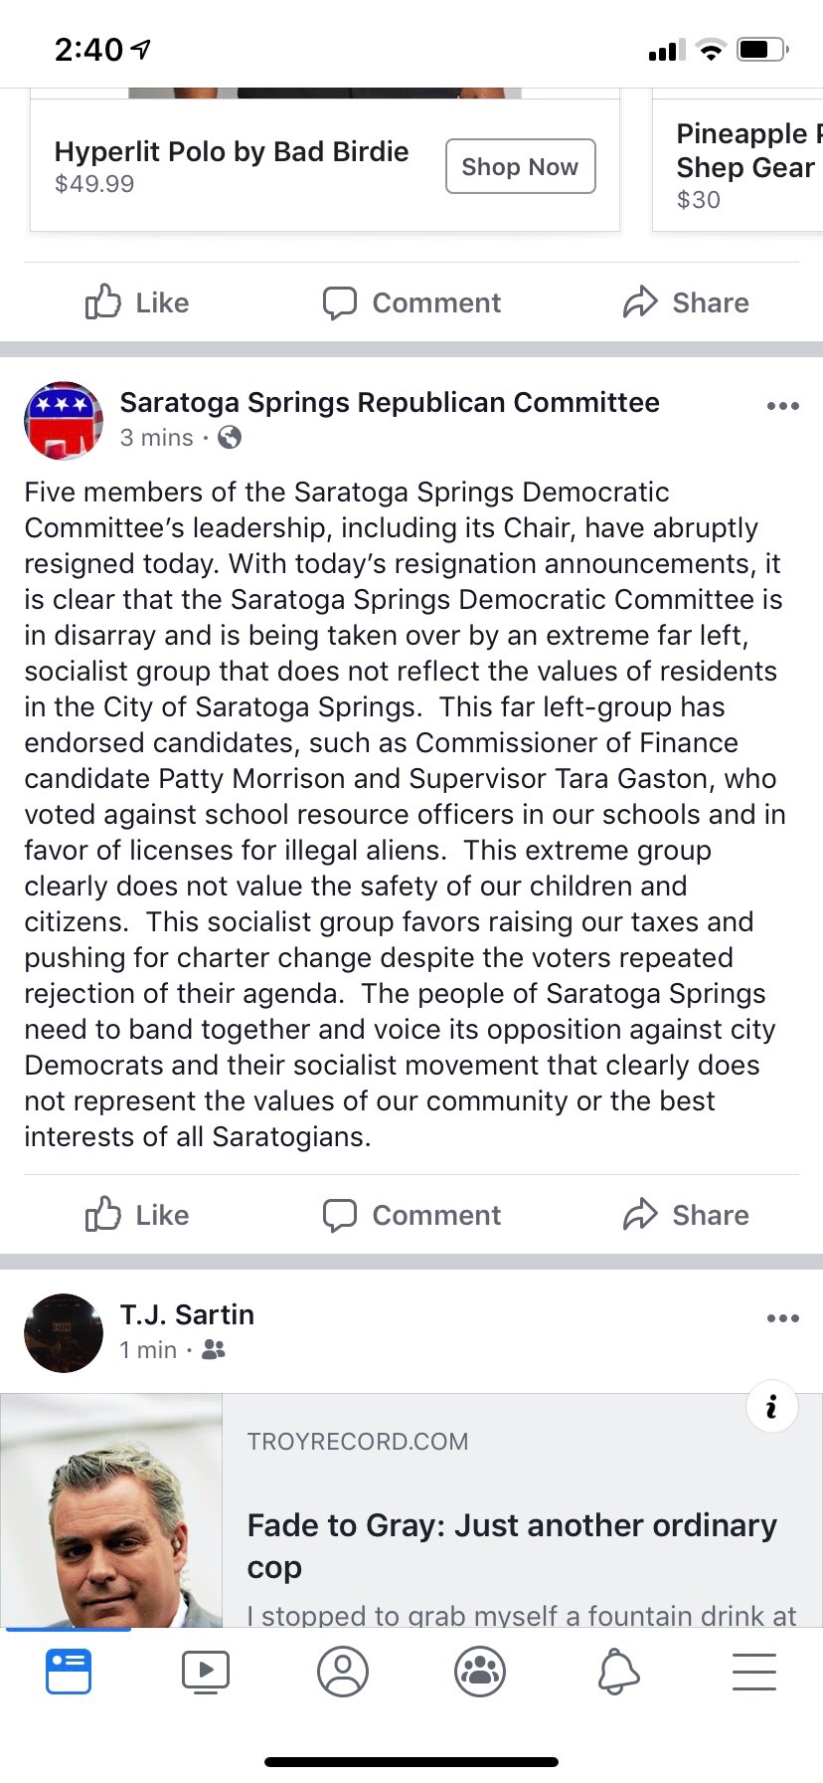Open the hamburger menu icon

tap(754, 1672)
